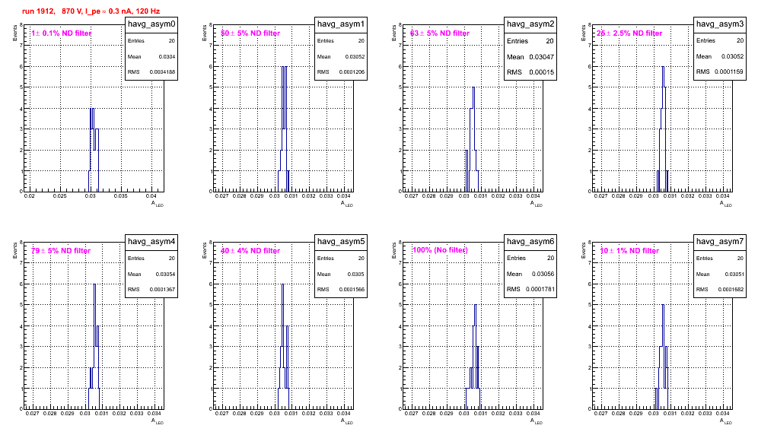Click the Mean value 0.03054

point(165,274)
